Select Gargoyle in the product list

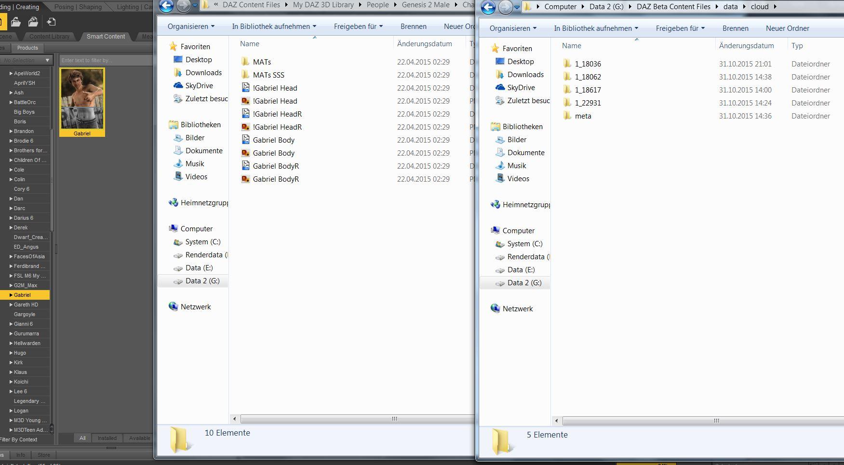25,314
